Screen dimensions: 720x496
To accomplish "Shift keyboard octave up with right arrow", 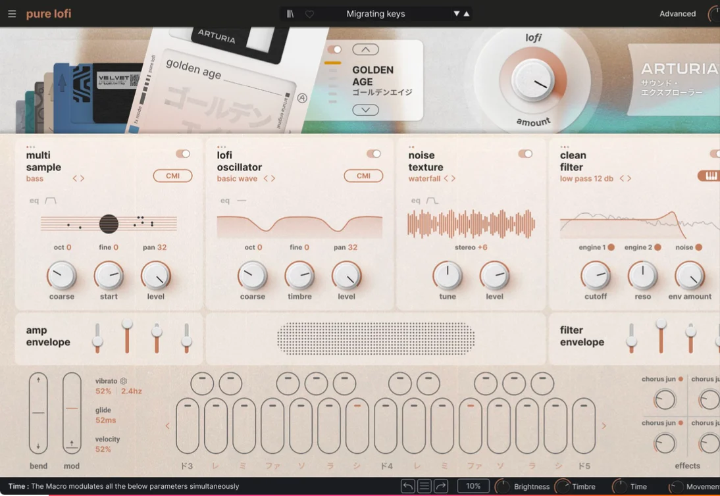I will tap(604, 426).
